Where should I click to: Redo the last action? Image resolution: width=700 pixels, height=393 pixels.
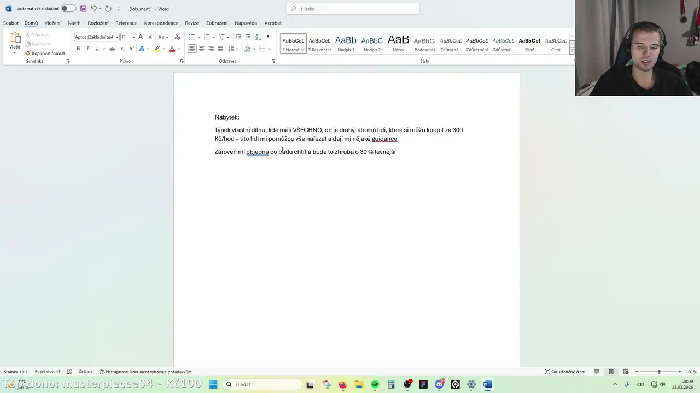(108, 9)
